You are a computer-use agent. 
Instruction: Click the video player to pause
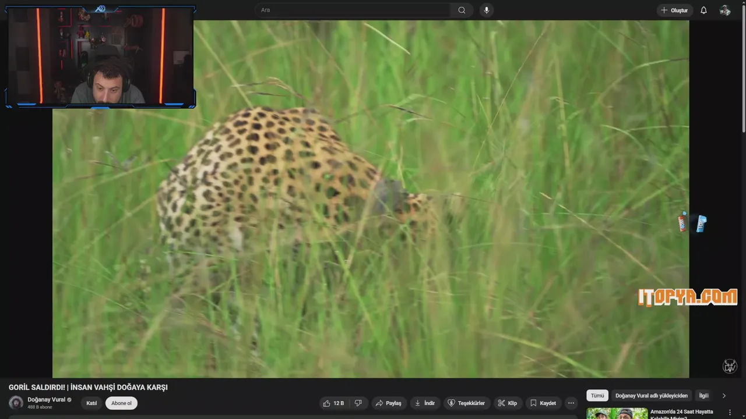[371, 199]
